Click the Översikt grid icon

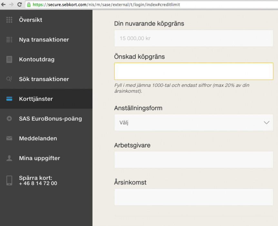[9, 20]
